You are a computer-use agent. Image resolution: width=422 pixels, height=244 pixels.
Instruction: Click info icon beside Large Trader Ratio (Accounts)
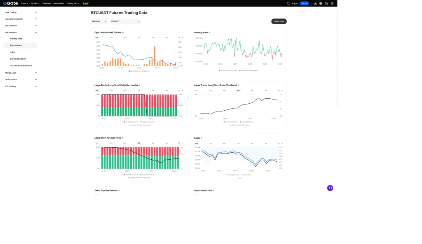139,85
